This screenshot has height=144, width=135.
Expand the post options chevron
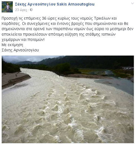point(132,4)
